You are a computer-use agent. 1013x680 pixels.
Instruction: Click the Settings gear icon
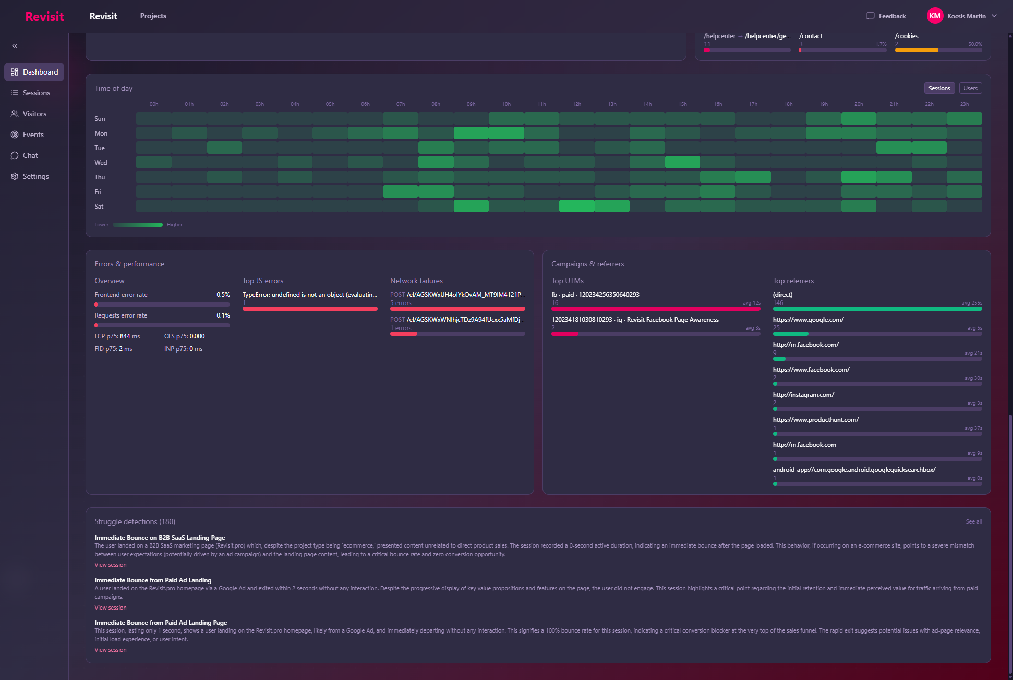15,176
